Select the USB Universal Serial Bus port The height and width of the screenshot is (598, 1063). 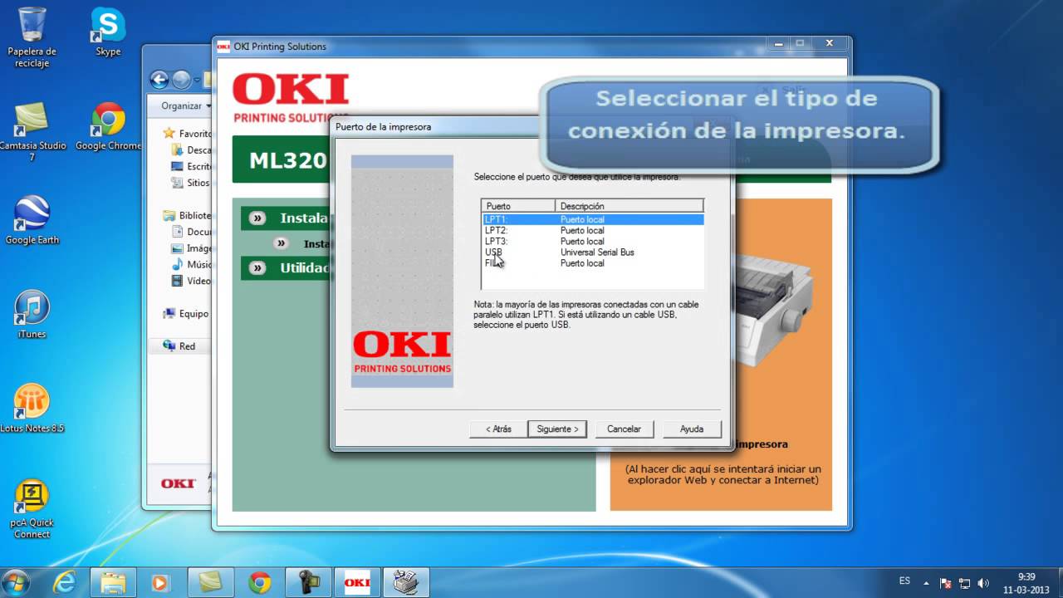click(x=593, y=252)
